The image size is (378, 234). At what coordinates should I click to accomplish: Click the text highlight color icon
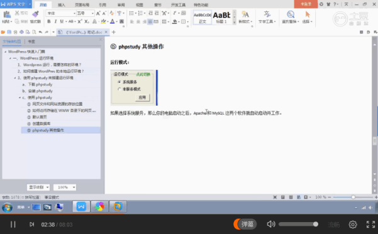103,21
